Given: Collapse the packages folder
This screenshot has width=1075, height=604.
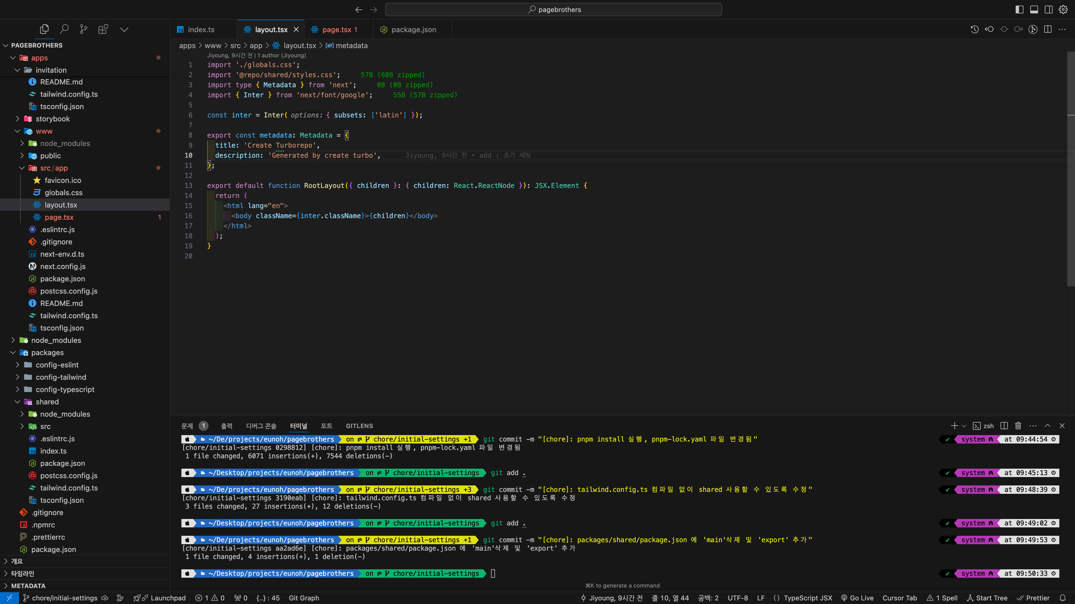Looking at the screenshot, I should 47,353.
